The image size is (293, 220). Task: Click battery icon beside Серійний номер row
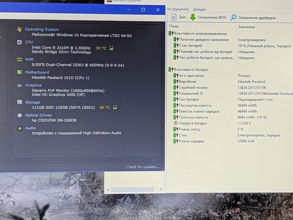[176, 87]
